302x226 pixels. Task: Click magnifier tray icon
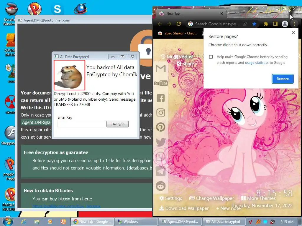tap(258, 222)
